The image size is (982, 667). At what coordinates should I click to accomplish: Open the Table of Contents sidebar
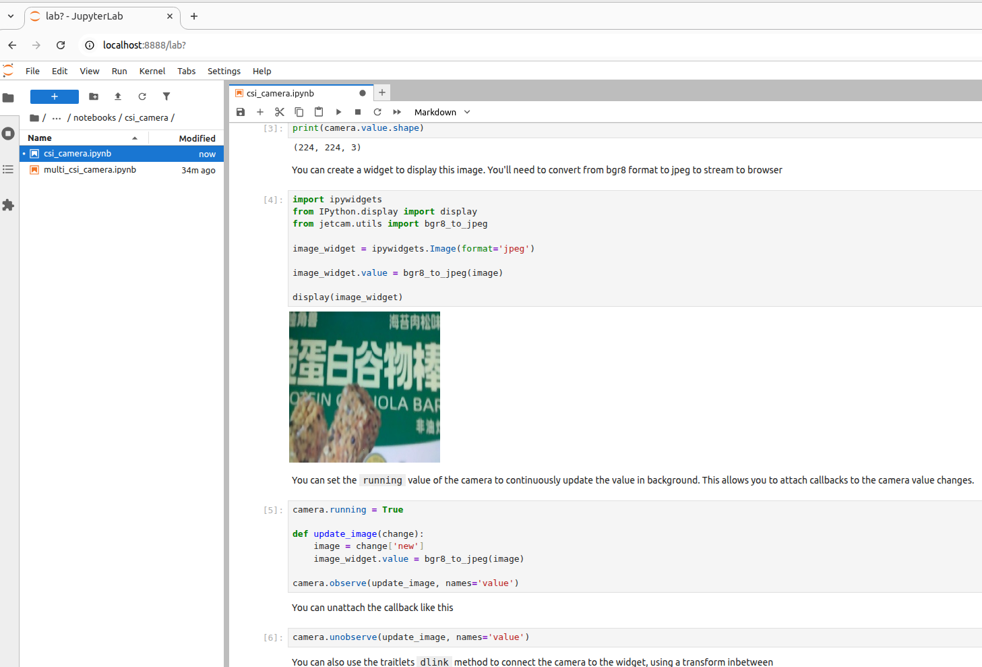pyautogui.click(x=8, y=169)
